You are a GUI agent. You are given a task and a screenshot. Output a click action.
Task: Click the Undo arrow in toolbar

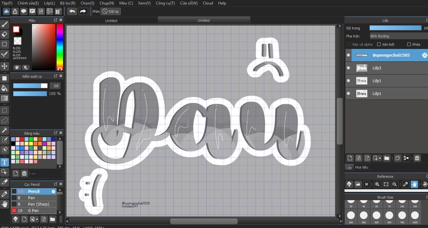[x=72, y=11]
